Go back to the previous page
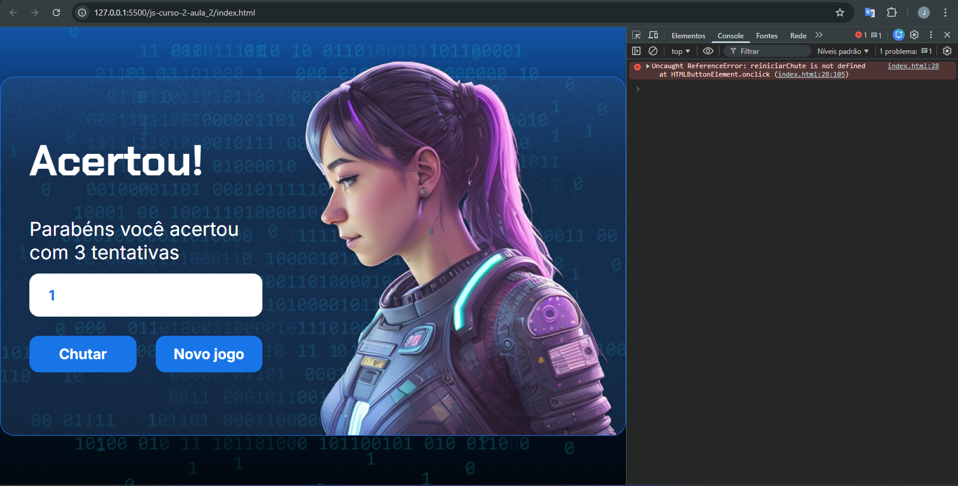Screen dimensions: 958x486 click(x=13, y=13)
